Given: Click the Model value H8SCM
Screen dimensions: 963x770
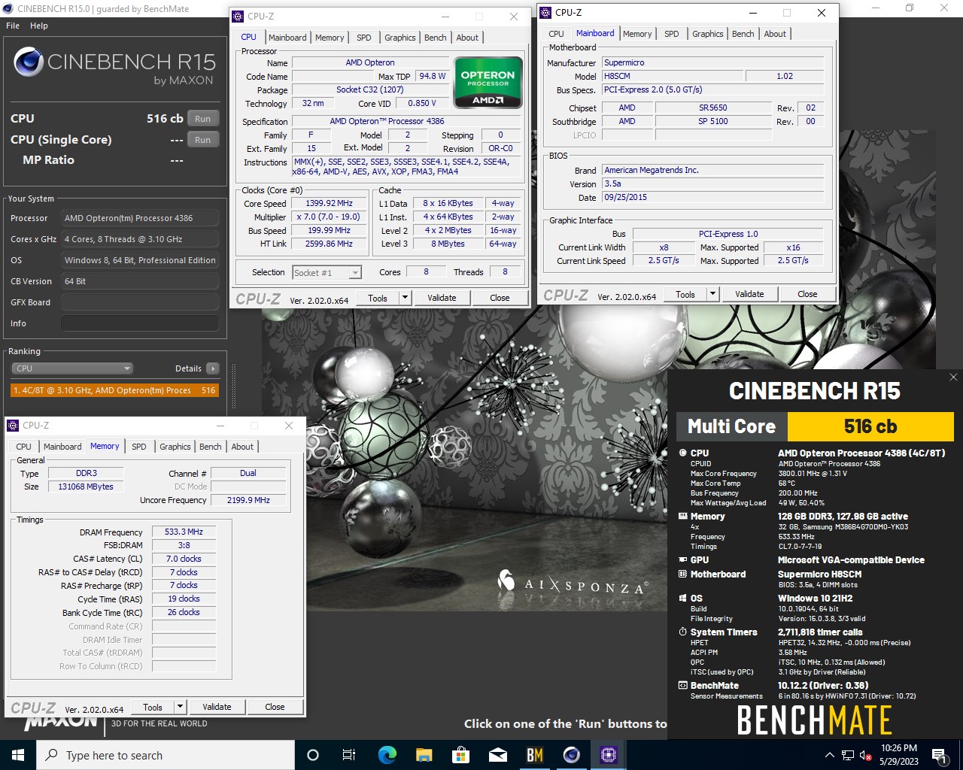Looking at the screenshot, I should pyautogui.click(x=672, y=76).
